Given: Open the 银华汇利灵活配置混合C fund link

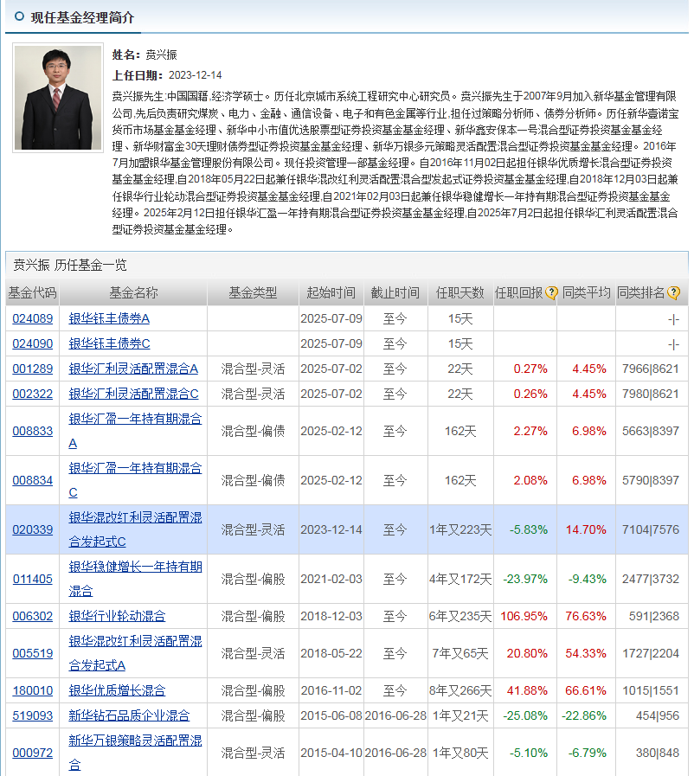Looking at the screenshot, I should point(133,394).
